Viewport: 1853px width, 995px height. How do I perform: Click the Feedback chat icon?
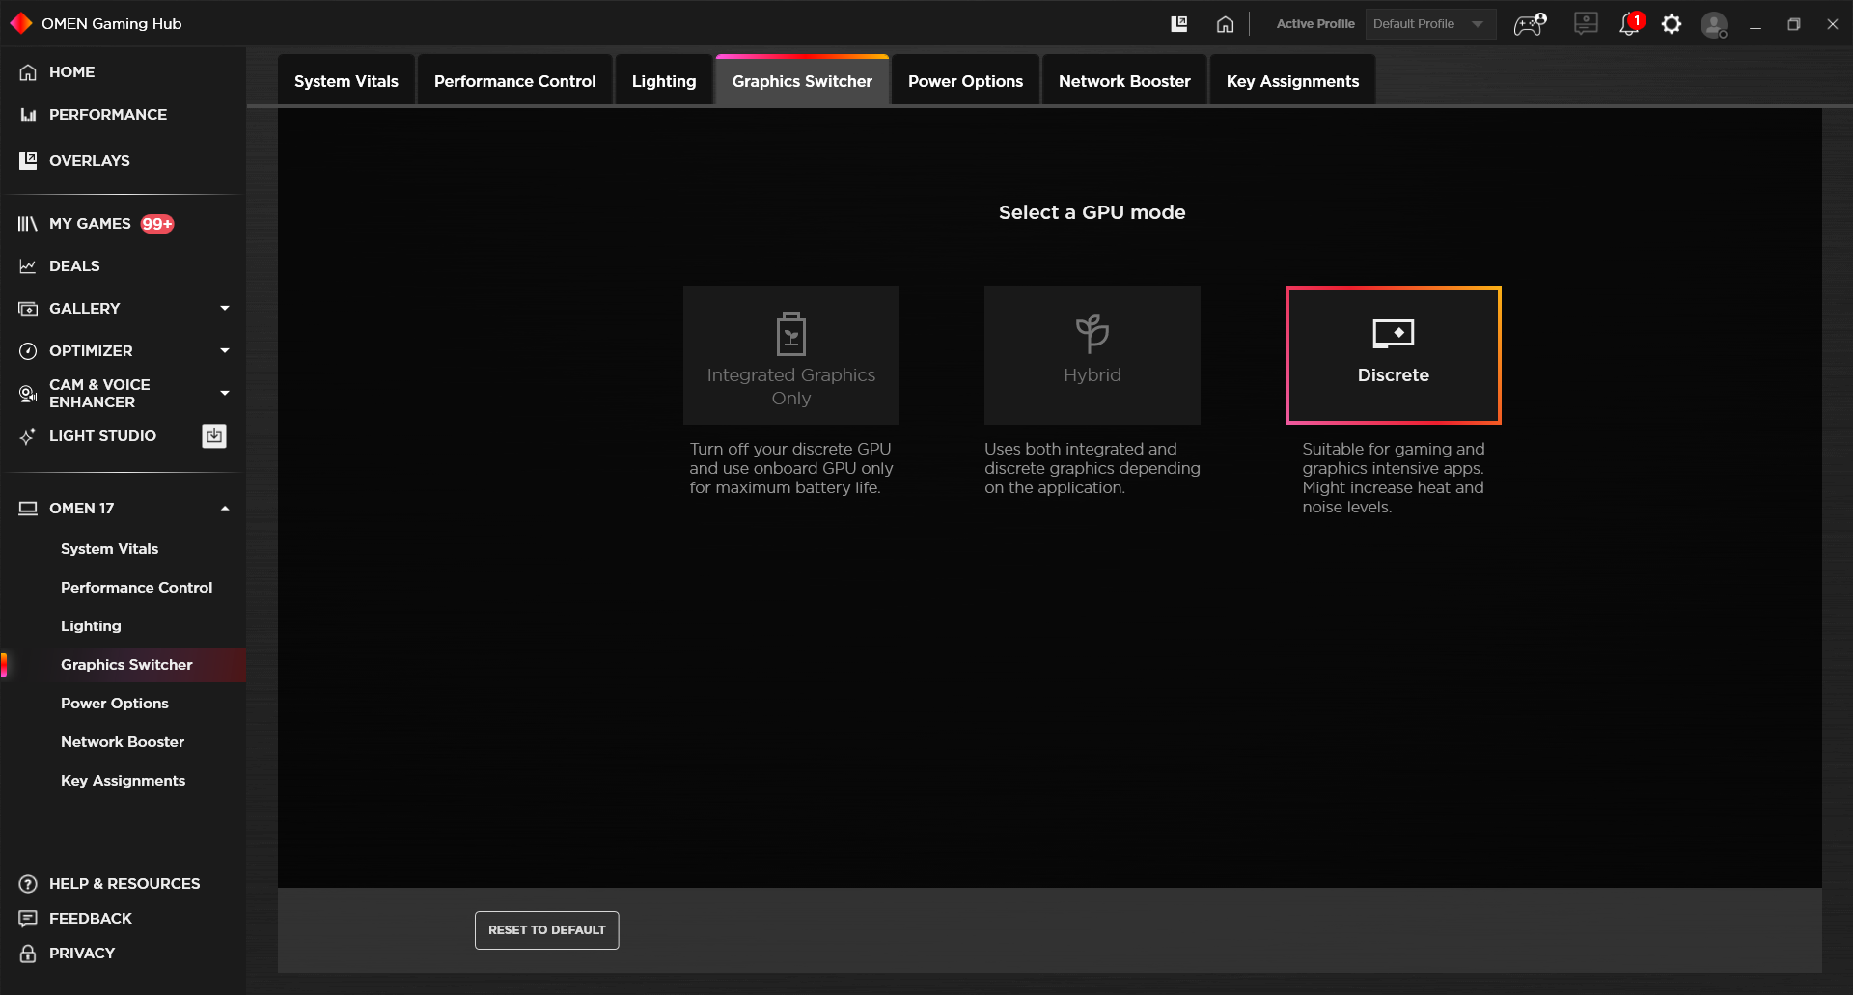[x=28, y=918]
